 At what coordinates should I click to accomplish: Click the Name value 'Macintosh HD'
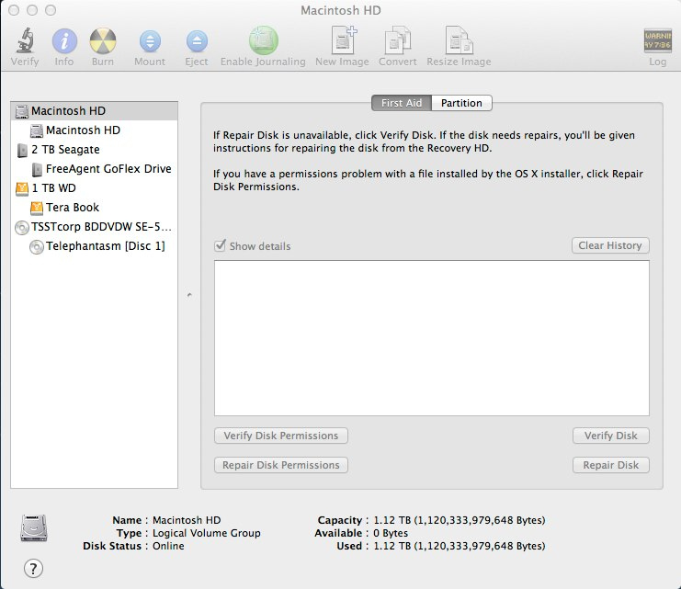tap(187, 520)
